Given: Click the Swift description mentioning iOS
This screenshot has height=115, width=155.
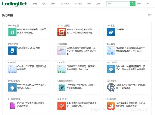Looking at the screenshot, I should tap(130, 105).
